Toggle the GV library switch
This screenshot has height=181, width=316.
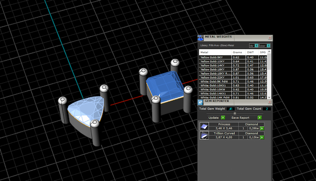[254, 45]
